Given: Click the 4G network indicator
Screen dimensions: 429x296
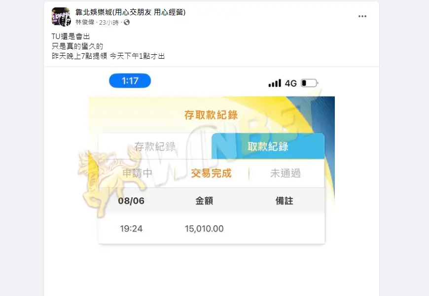Looking at the screenshot, I should pos(290,83).
